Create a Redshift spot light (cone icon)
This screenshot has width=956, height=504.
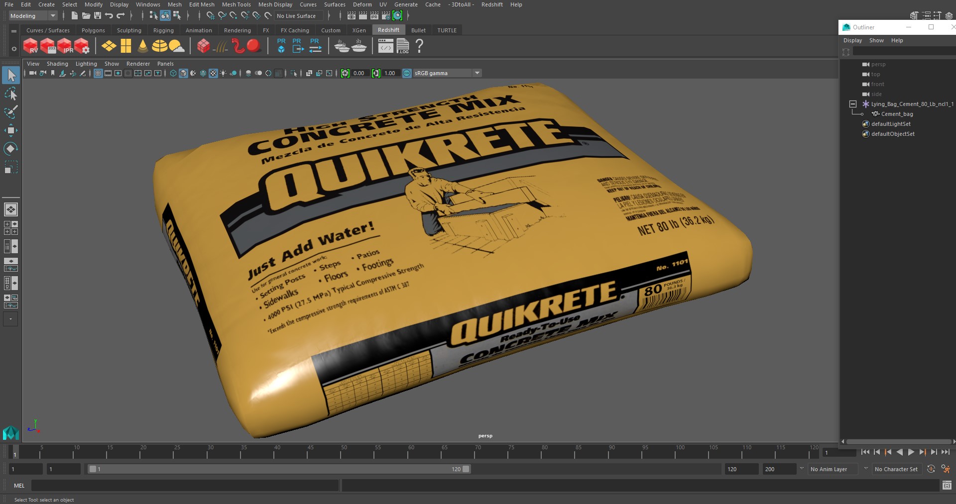coord(143,46)
